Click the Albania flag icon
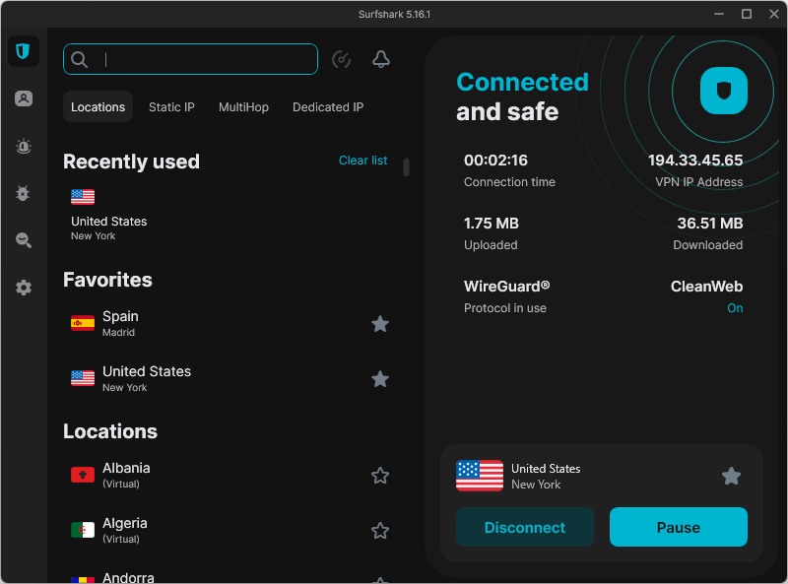 click(x=83, y=475)
